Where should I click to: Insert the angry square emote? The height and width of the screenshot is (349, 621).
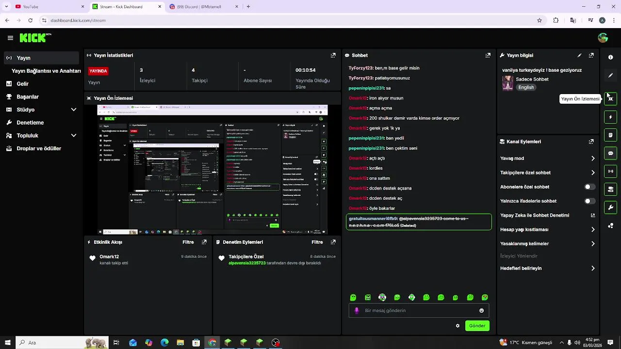click(x=368, y=297)
